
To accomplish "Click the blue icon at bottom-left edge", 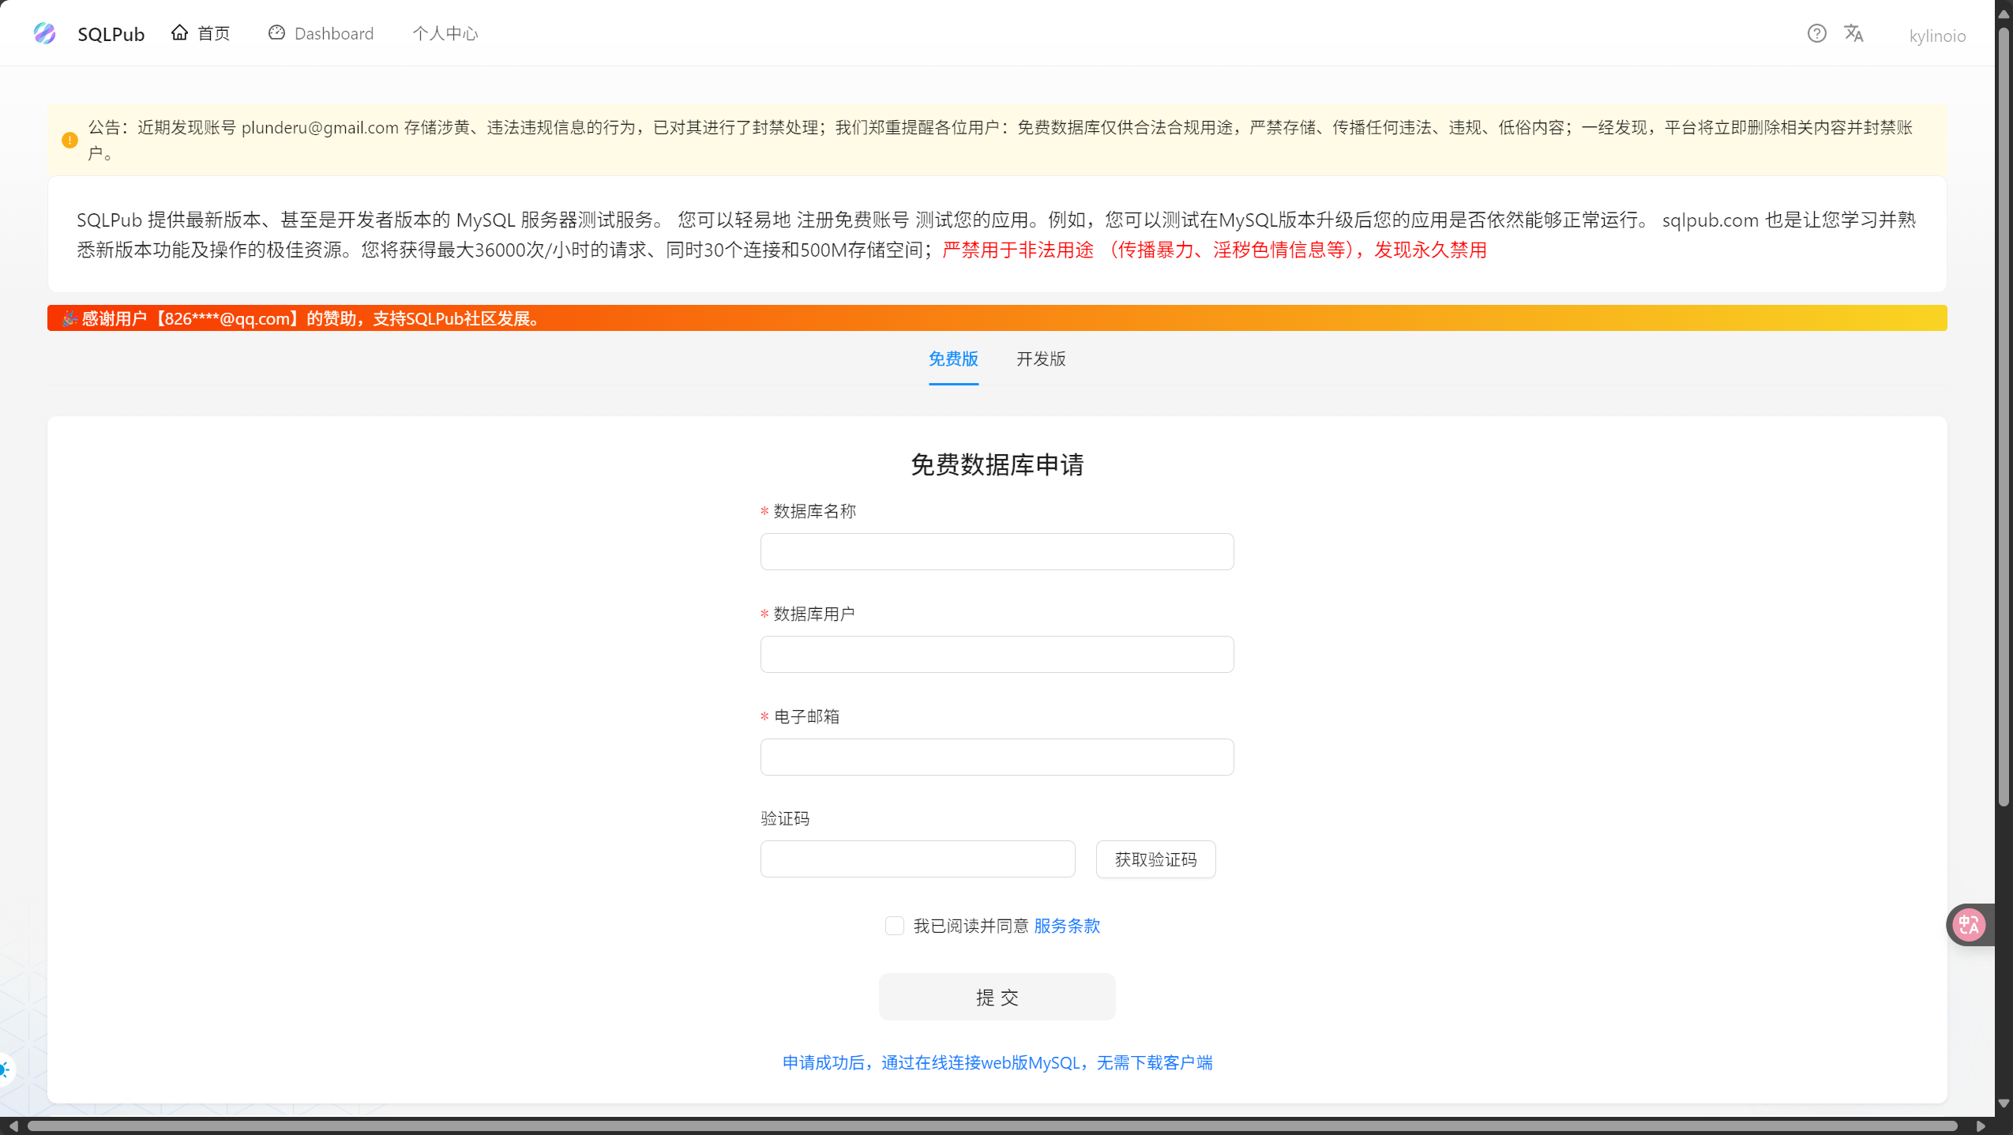I will [x=5, y=1069].
